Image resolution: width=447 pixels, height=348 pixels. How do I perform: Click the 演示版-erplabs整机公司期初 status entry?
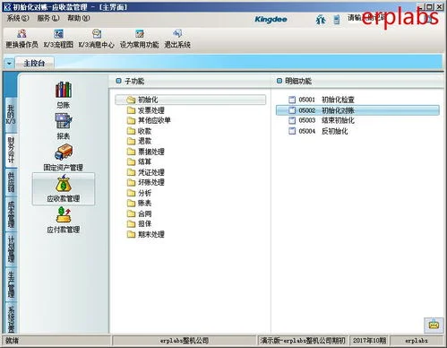[x=303, y=341]
